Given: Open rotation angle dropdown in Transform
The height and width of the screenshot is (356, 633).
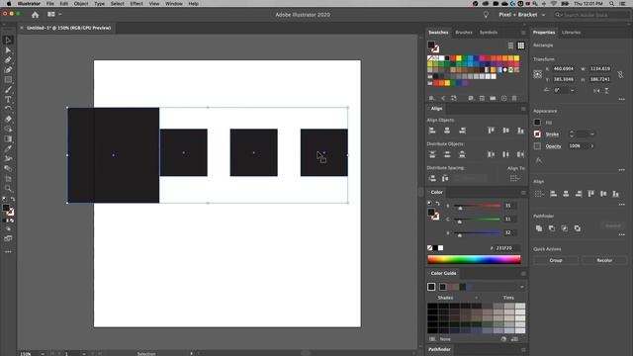Looking at the screenshot, I should (572, 91).
